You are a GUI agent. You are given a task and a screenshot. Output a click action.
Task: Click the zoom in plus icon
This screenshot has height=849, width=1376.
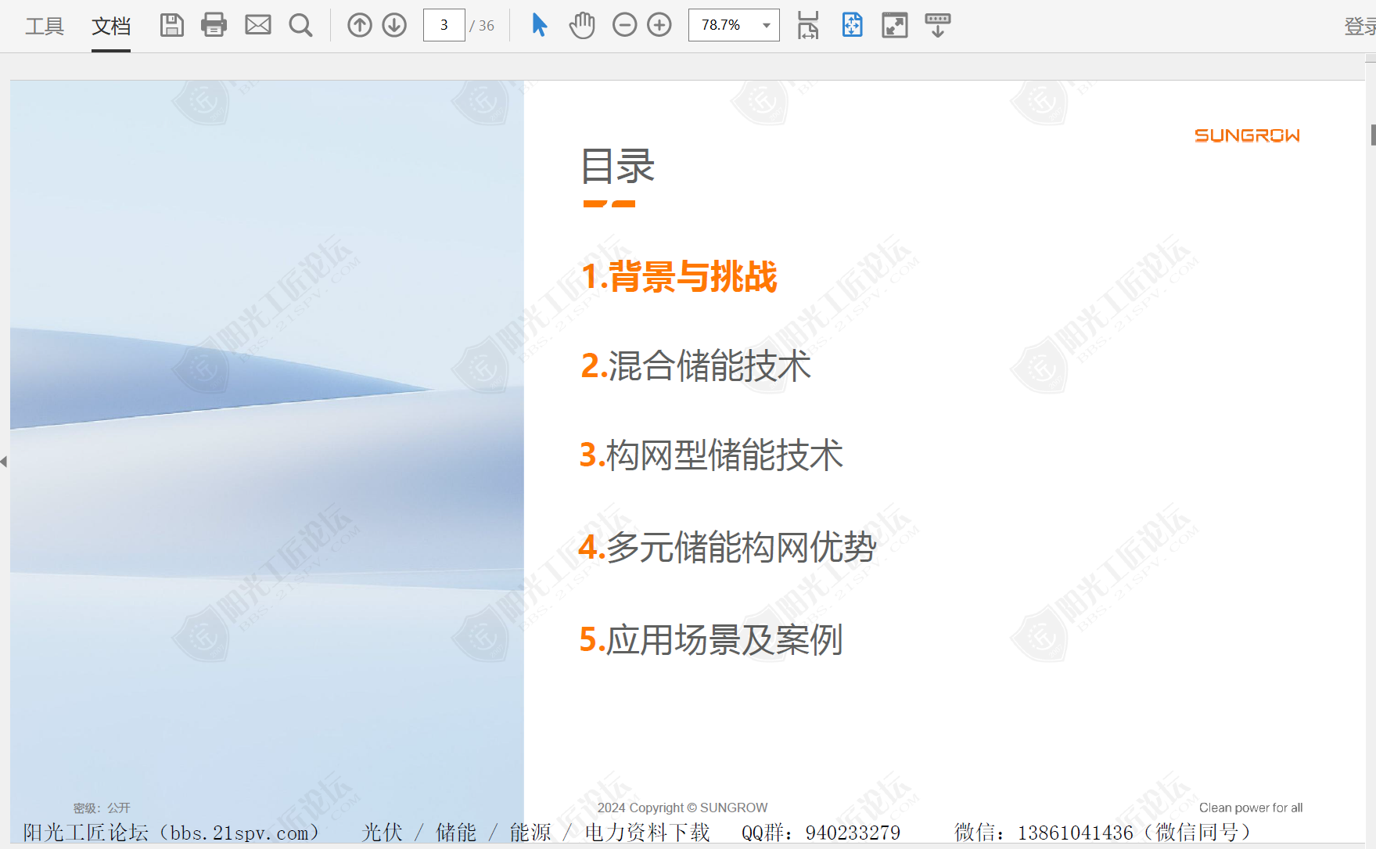click(659, 25)
